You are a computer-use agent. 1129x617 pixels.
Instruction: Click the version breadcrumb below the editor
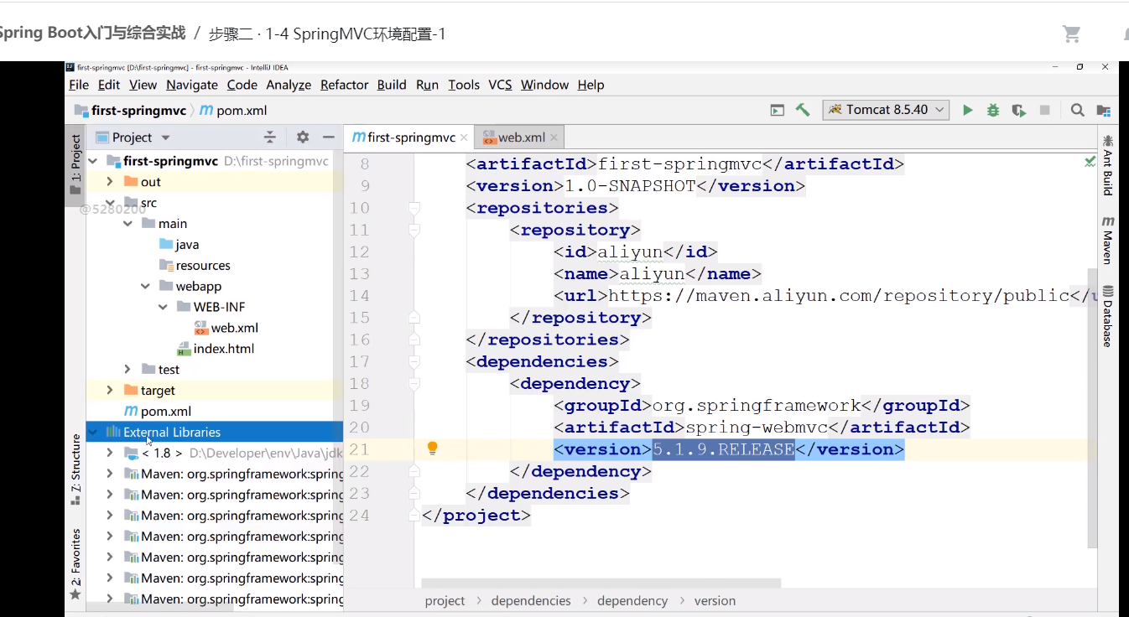(x=715, y=601)
